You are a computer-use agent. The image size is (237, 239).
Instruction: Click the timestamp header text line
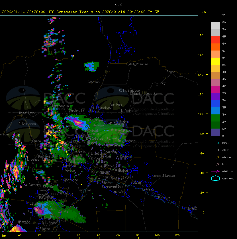81,12
